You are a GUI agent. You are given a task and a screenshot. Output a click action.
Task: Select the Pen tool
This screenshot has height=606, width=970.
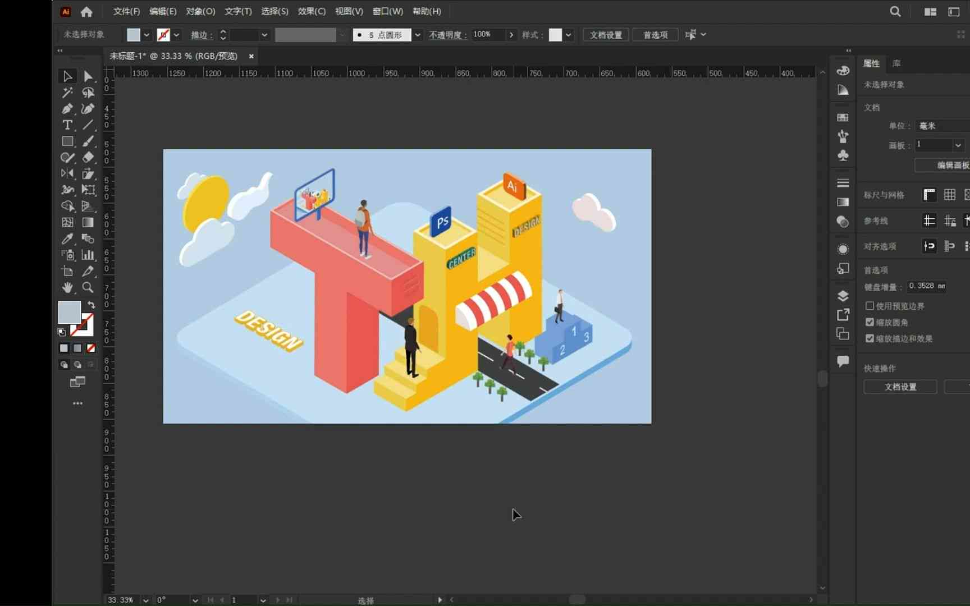coord(67,109)
